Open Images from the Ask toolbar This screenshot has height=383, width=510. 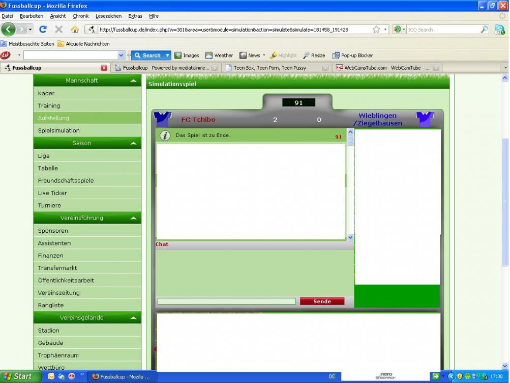tap(187, 56)
